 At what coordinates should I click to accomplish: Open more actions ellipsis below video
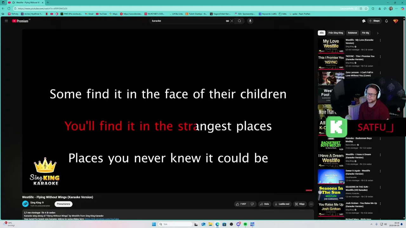(311, 204)
